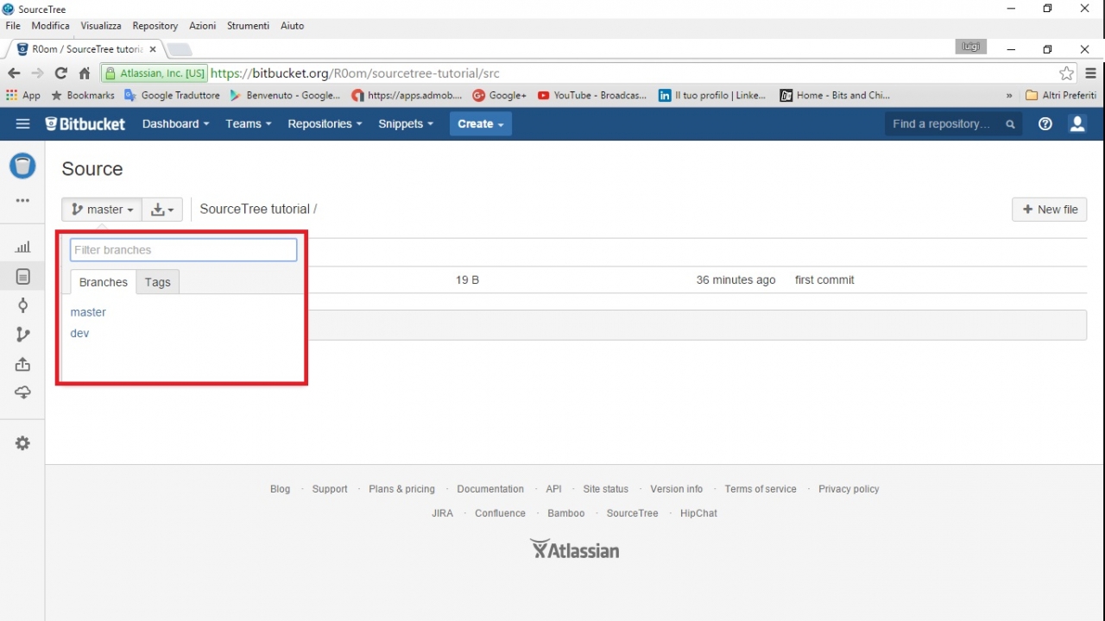Open the download dropdown button

click(x=161, y=210)
